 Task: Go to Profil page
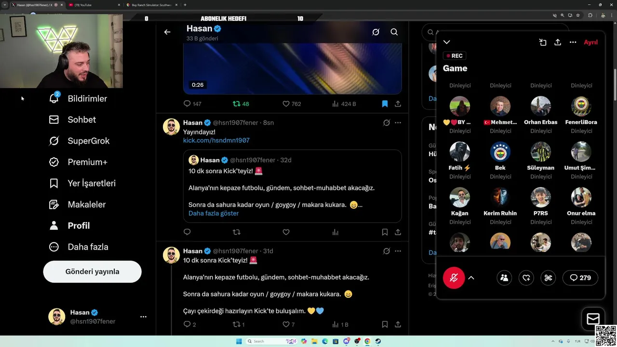[69, 226]
